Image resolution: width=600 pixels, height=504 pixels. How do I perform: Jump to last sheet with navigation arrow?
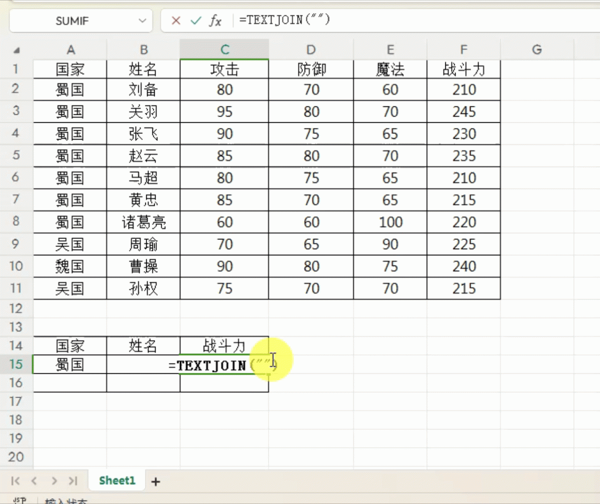tap(73, 481)
